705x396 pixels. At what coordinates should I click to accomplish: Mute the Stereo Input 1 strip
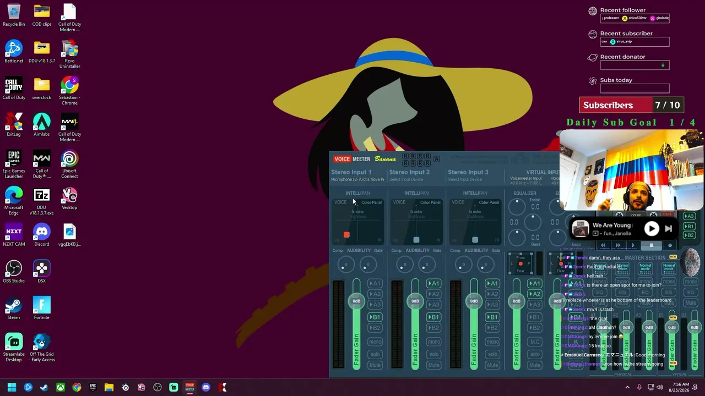[375, 365]
